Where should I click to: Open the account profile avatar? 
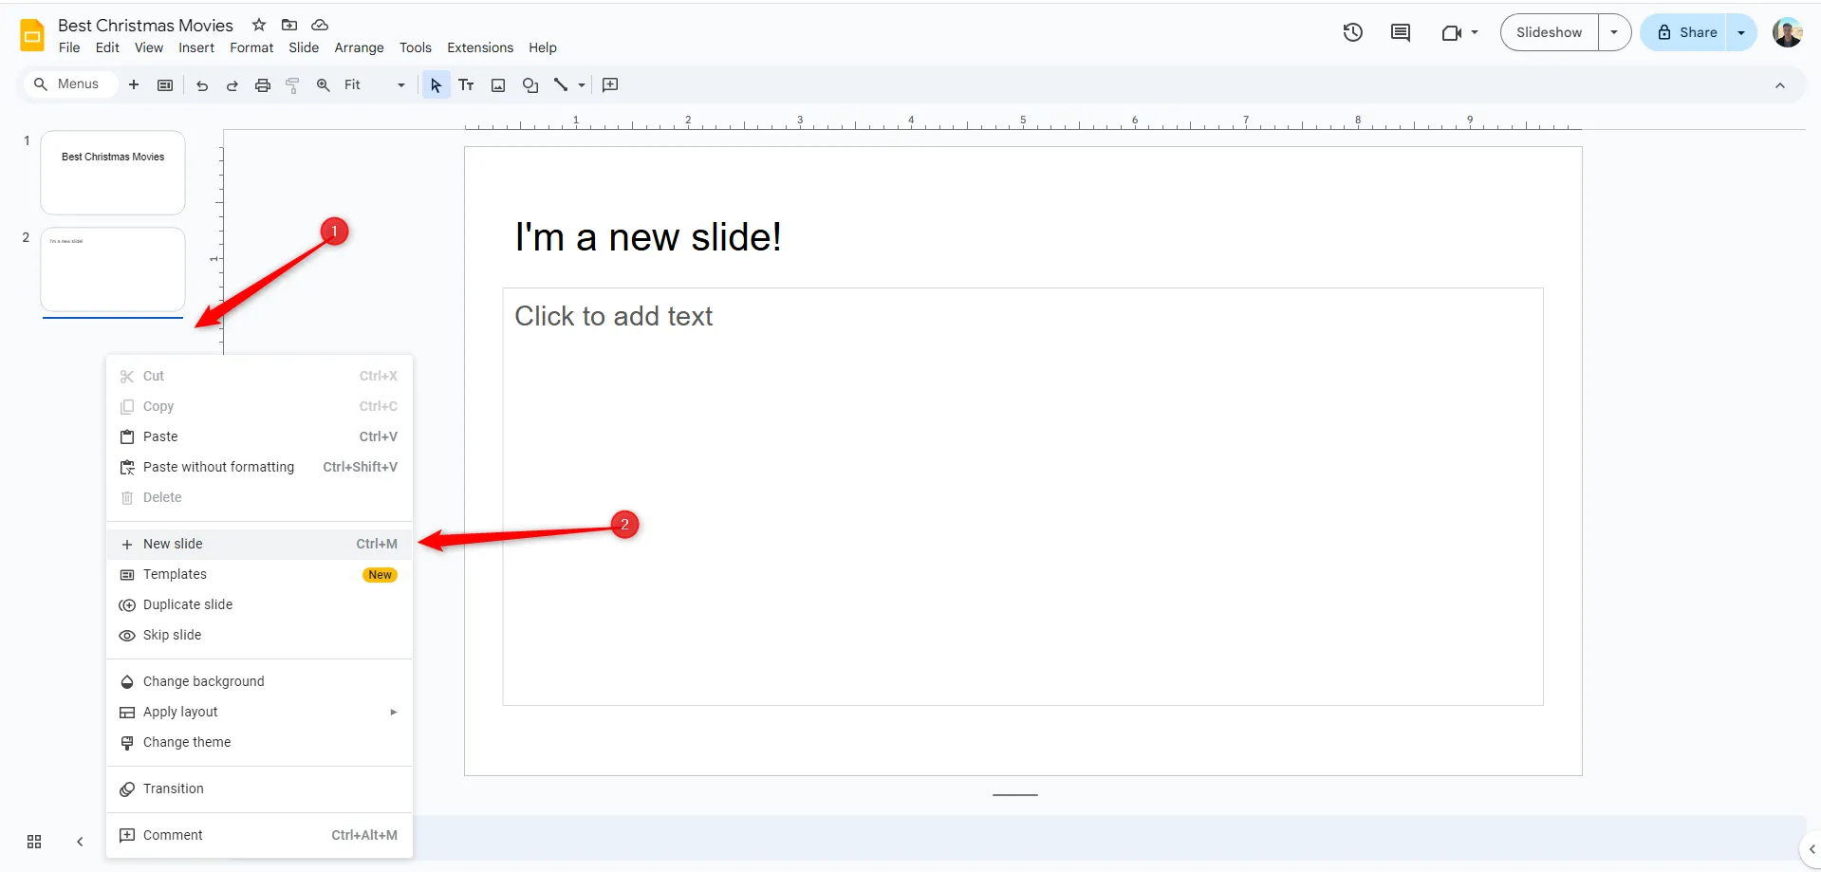pyautogui.click(x=1788, y=32)
